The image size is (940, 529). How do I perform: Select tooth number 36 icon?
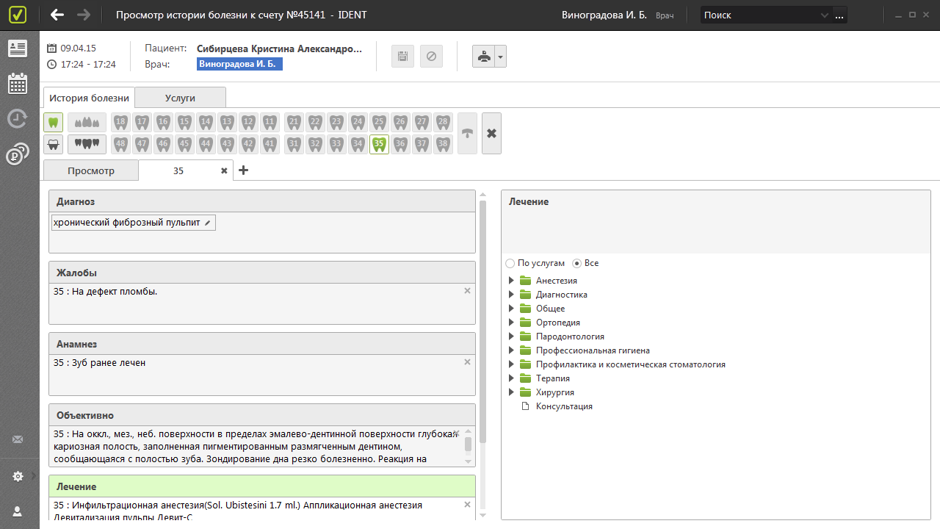[x=400, y=144]
